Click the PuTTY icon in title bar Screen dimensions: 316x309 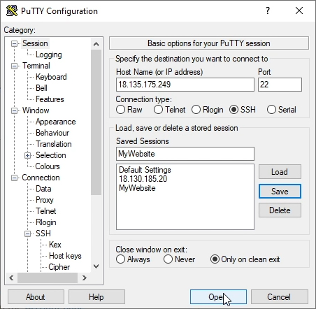pos(12,10)
